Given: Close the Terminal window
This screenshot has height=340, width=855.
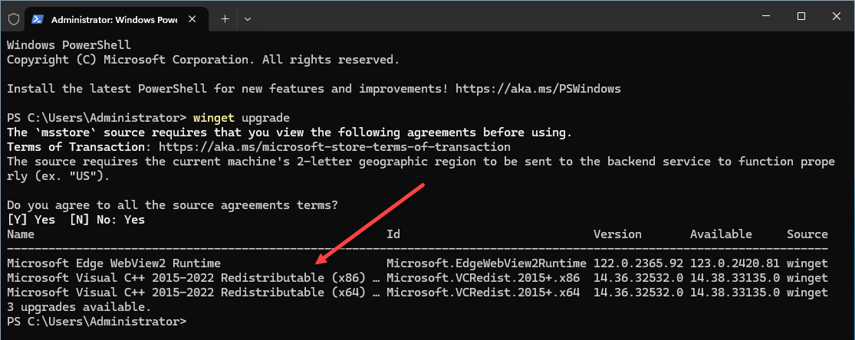Looking at the screenshot, I should [836, 16].
